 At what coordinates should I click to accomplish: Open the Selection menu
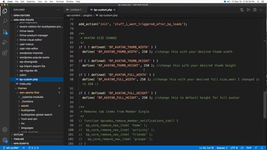31,2
